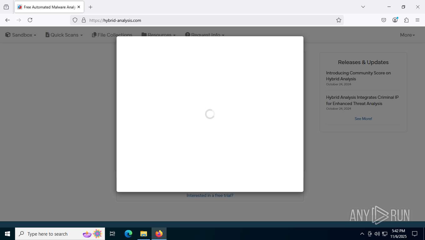Click the See More! link

pyautogui.click(x=363, y=119)
